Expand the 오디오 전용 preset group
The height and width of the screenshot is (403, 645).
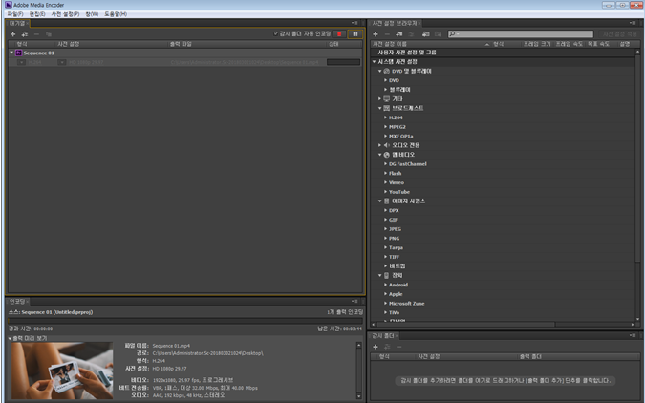coord(380,145)
